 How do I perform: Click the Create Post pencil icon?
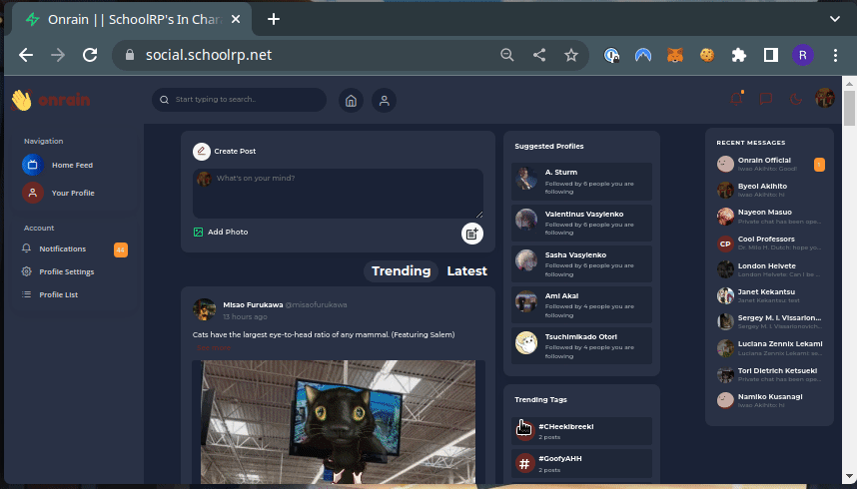(202, 152)
